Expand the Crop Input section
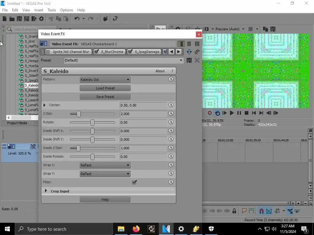This screenshot has width=314, height=235. [46, 191]
